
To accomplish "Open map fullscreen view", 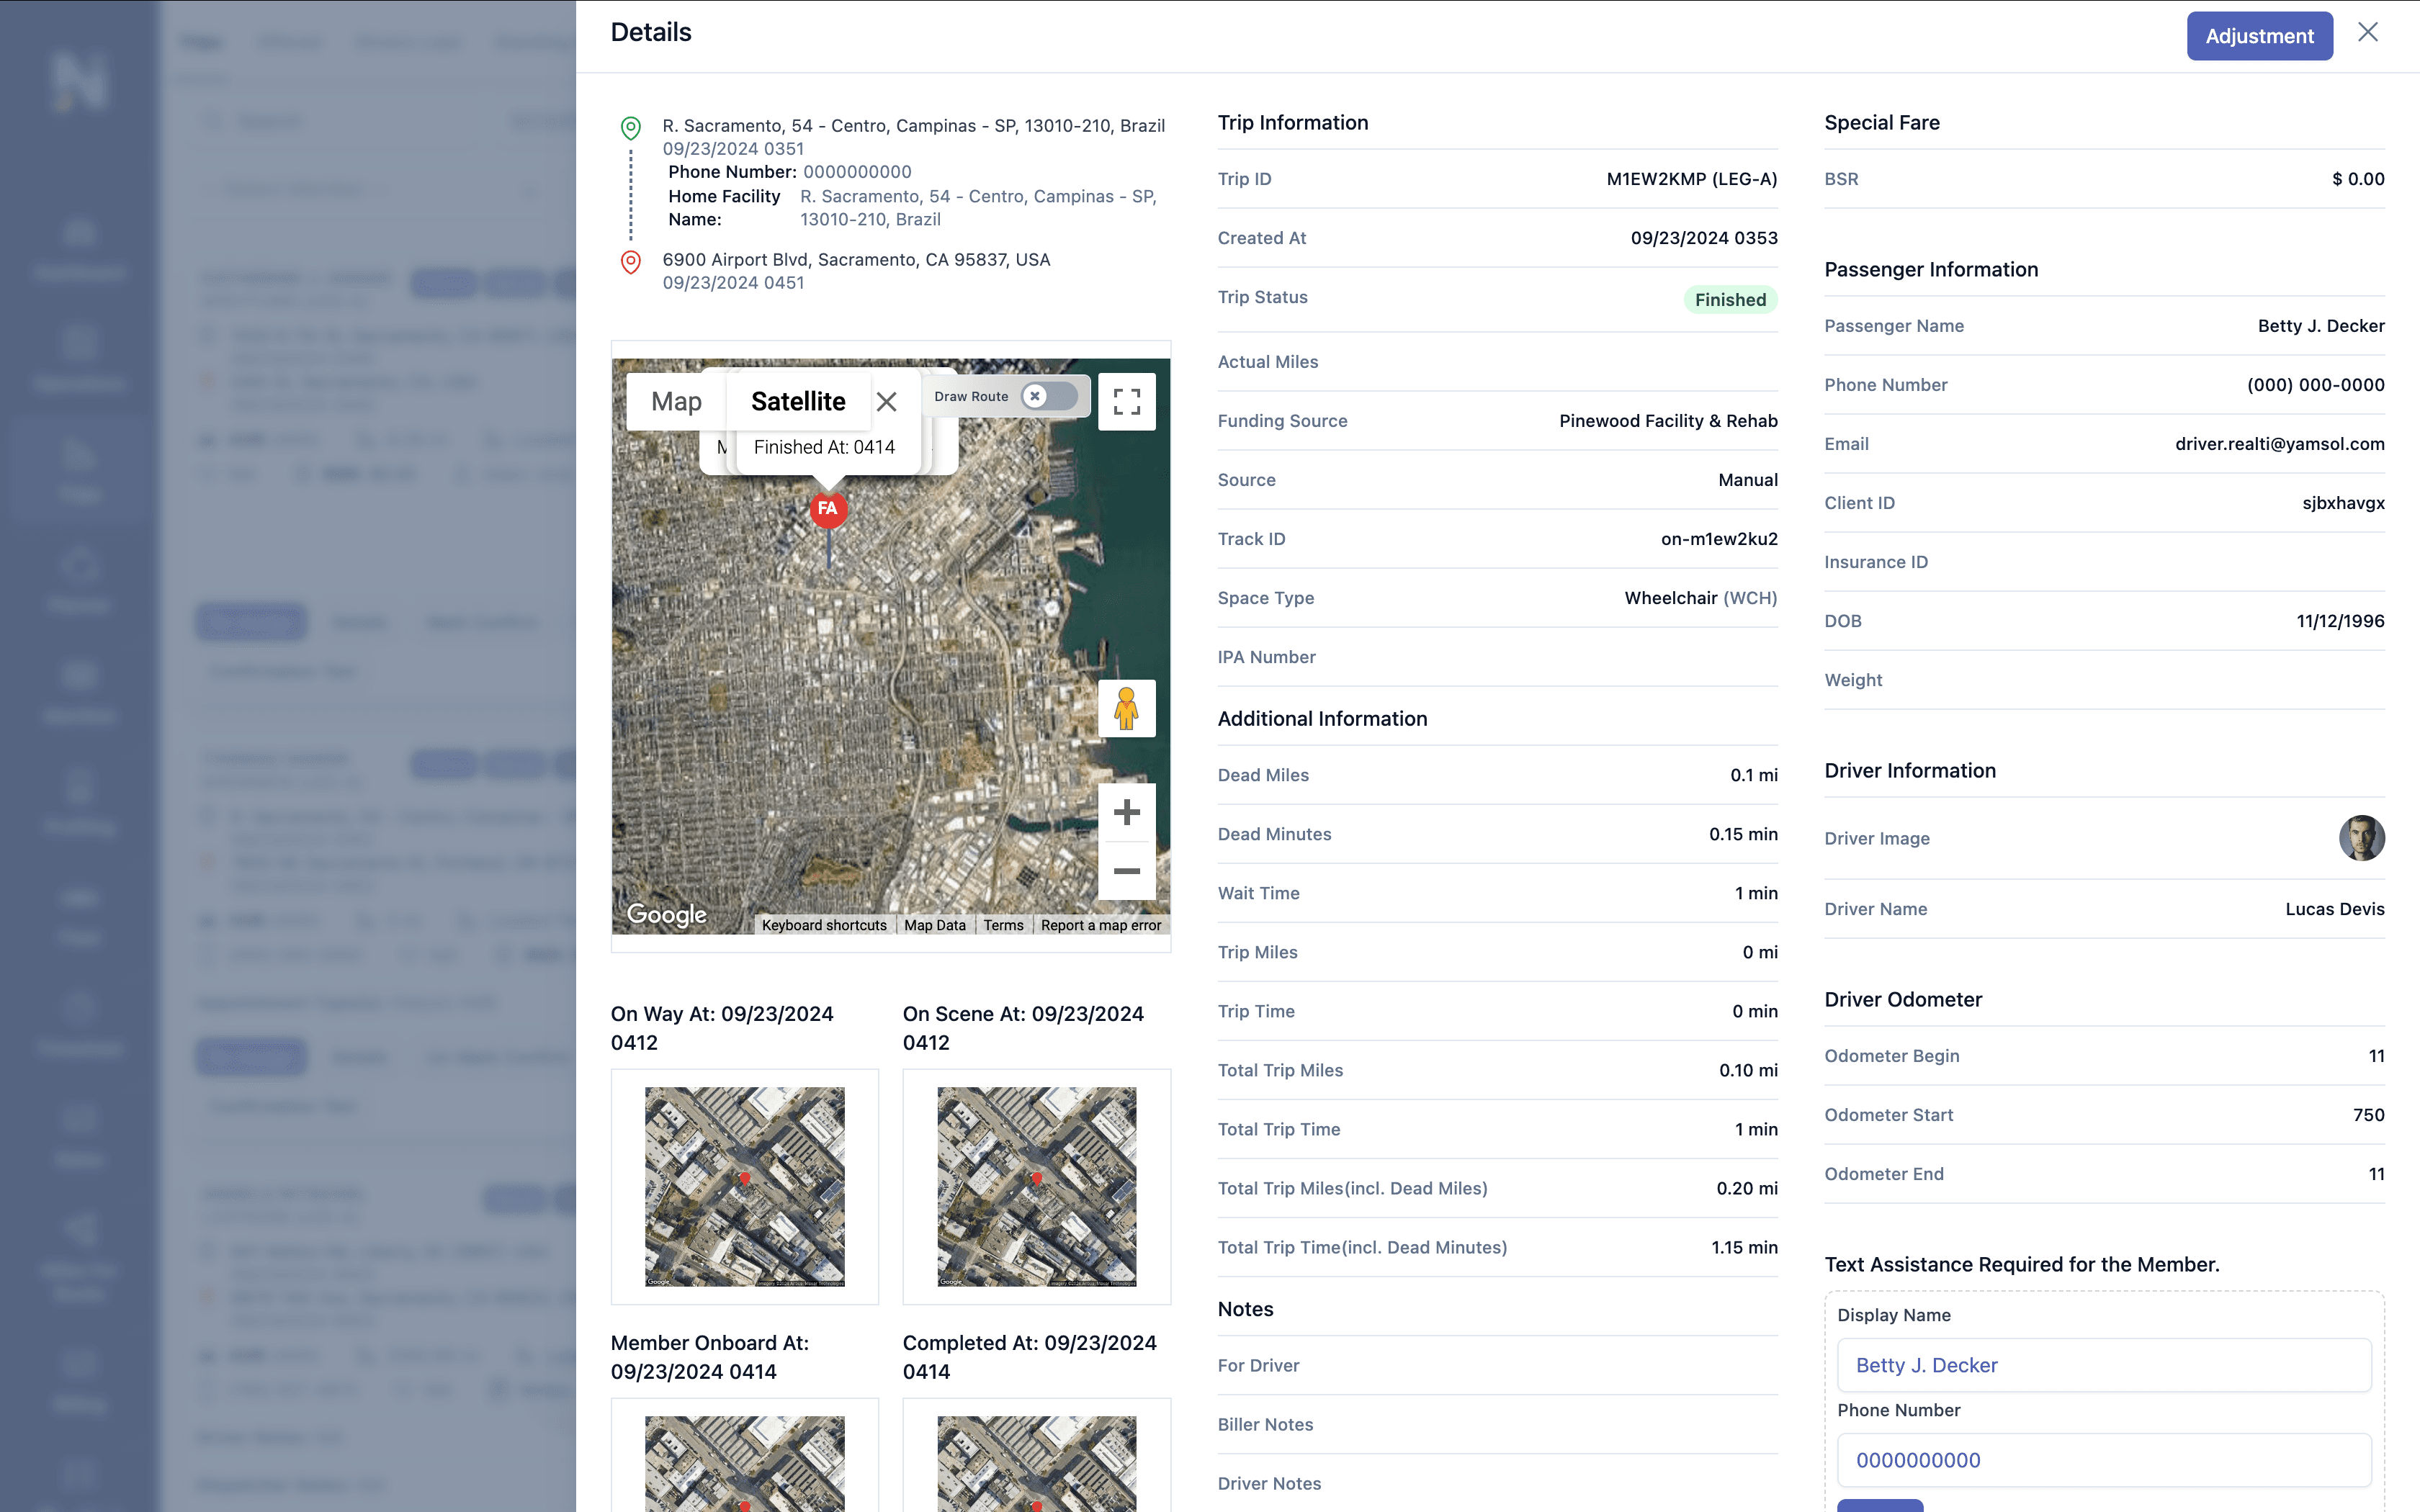I will coord(1126,402).
